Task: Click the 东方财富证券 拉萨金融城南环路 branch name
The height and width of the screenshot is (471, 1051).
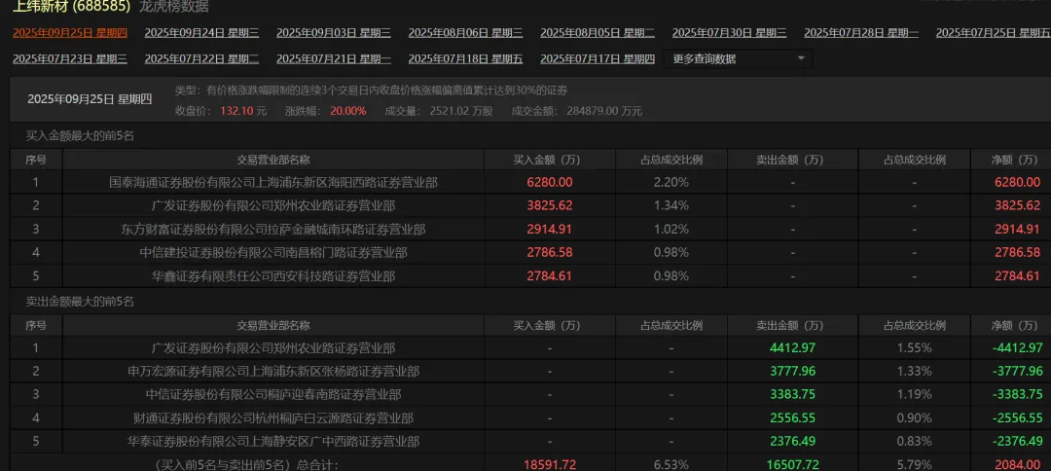Action: 273,229
